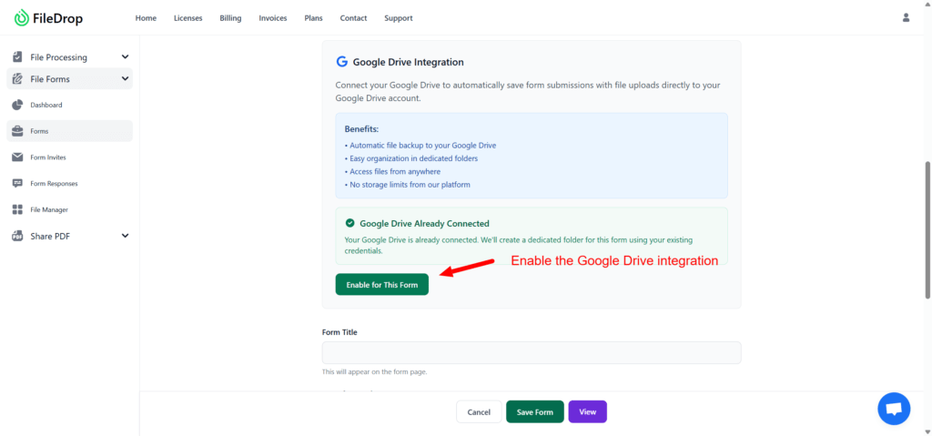Click the purple View button
Screen dimensions: 932x436
click(587, 411)
